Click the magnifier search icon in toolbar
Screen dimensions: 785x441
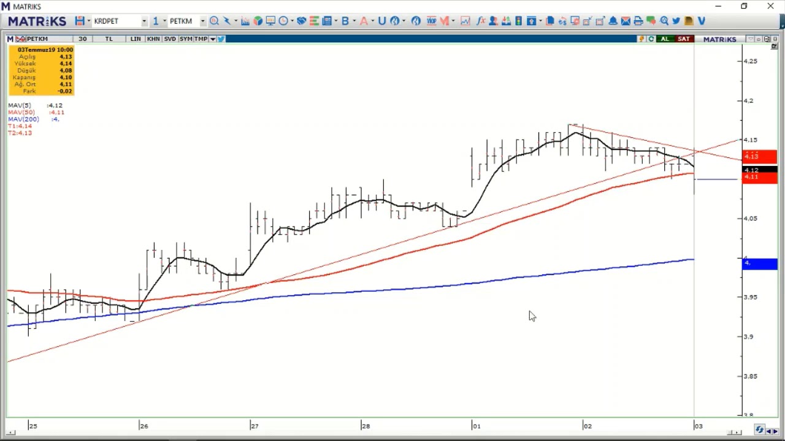click(214, 21)
